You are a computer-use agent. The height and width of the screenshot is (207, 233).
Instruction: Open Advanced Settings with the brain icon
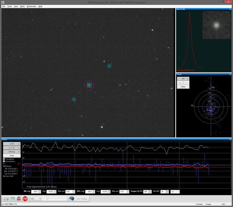click(72, 199)
